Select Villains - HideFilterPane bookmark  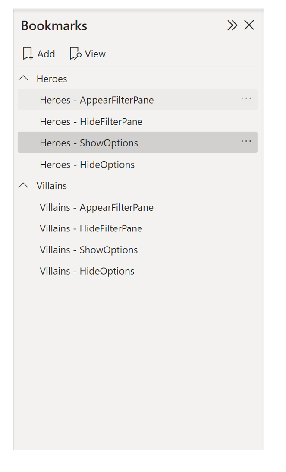click(x=138, y=228)
